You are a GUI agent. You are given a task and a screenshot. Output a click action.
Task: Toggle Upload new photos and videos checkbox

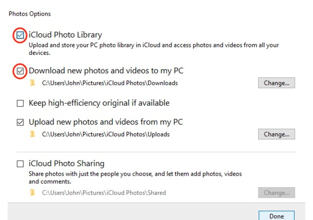[x=20, y=122]
